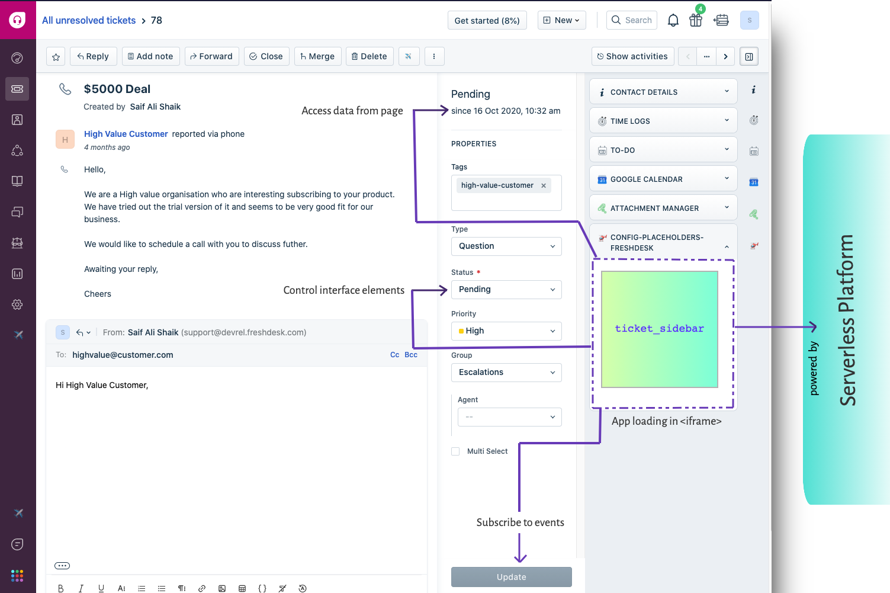The image size is (890, 593).
Task: Select High priority from the Priority dropdown
Action: click(506, 331)
